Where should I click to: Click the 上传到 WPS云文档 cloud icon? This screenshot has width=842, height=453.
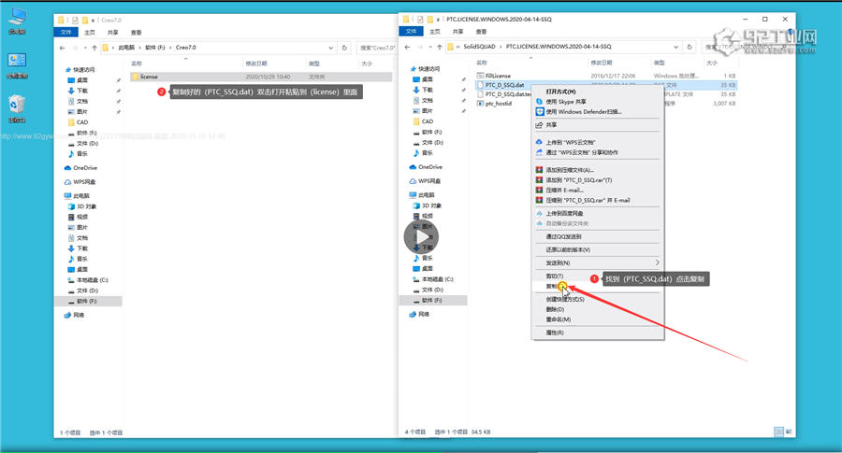click(x=539, y=142)
